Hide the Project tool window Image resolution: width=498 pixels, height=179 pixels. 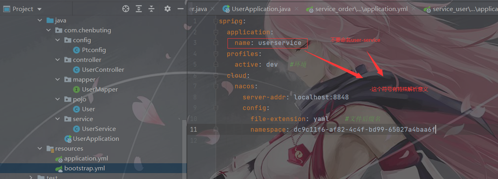point(181,9)
